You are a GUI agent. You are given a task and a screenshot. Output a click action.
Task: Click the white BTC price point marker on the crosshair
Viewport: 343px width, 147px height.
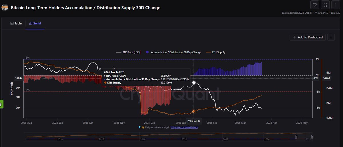[x=194, y=83]
